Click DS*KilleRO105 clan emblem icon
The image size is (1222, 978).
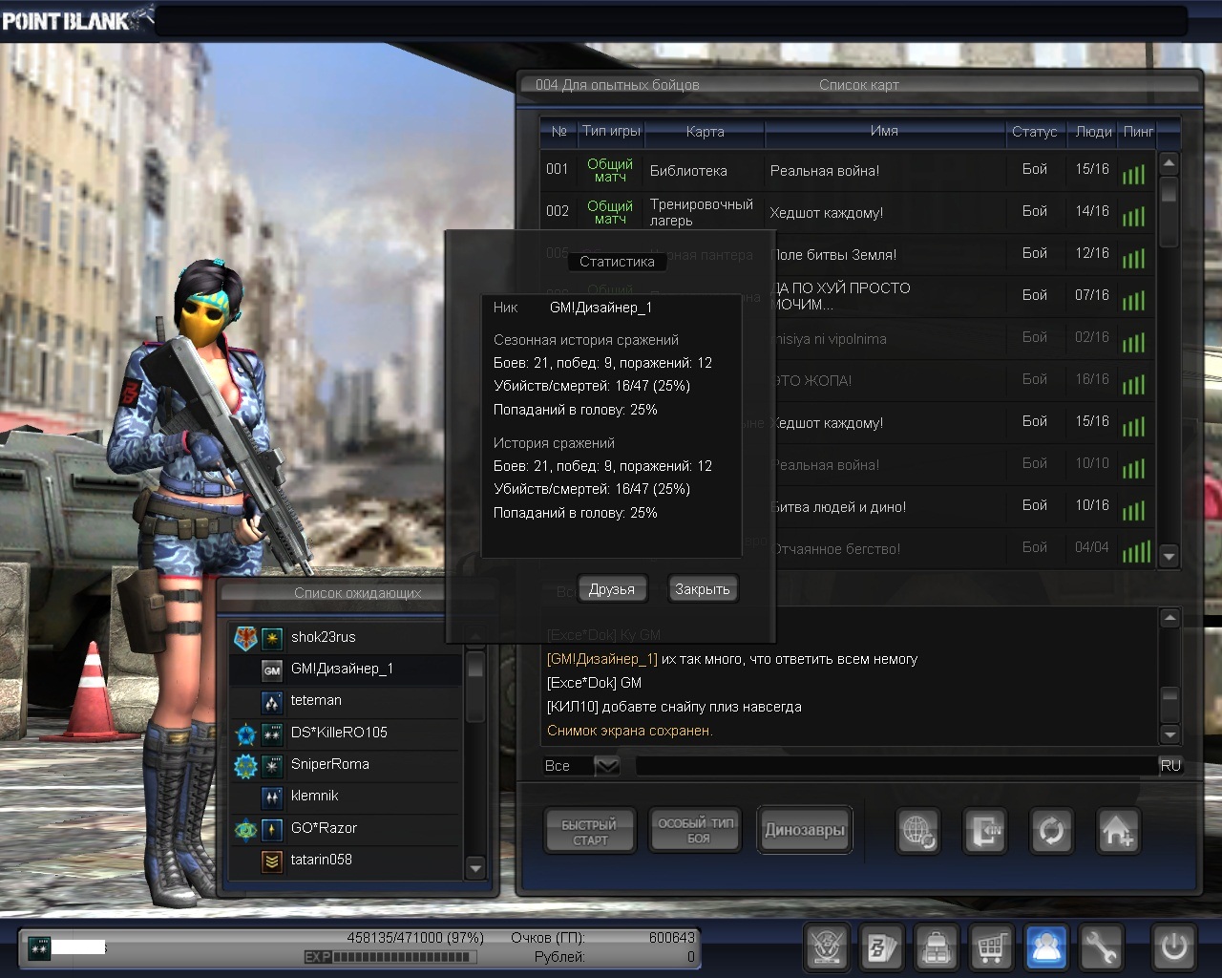click(245, 733)
